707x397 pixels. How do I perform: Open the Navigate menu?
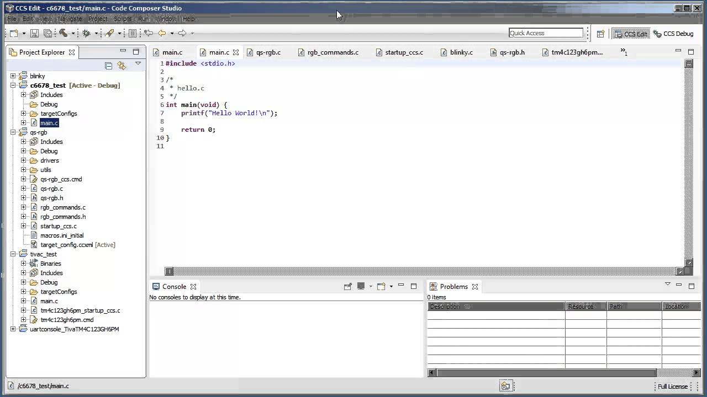click(70, 19)
